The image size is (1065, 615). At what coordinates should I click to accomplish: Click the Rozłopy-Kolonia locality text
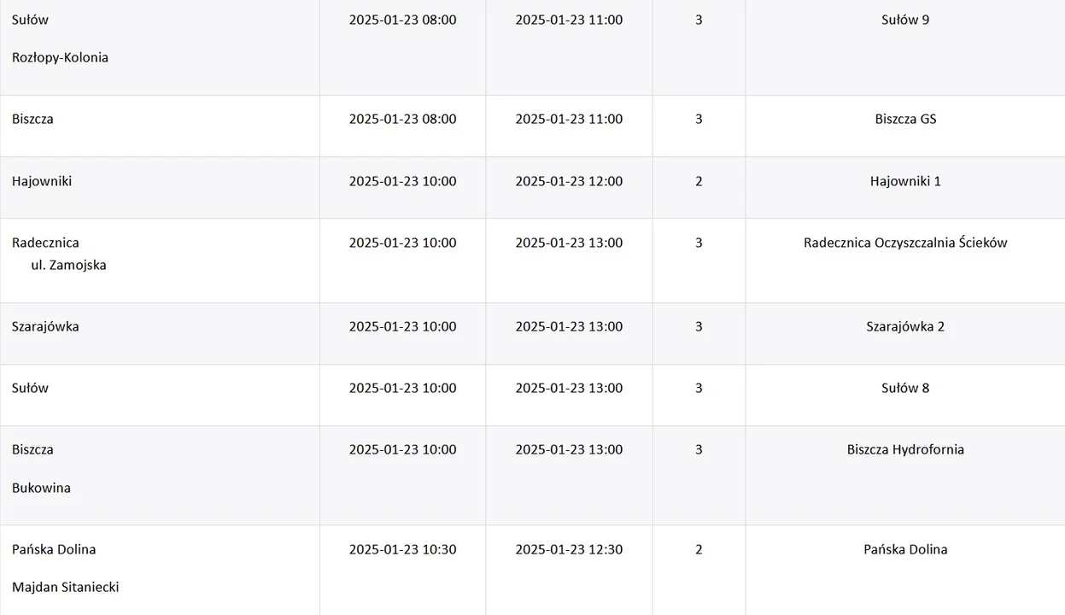(x=60, y=57)
